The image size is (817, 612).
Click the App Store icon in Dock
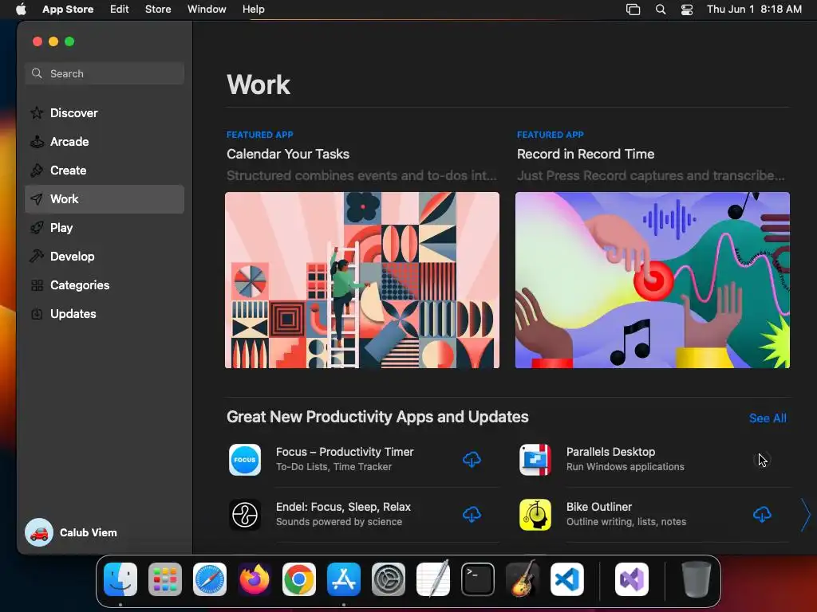344,579
